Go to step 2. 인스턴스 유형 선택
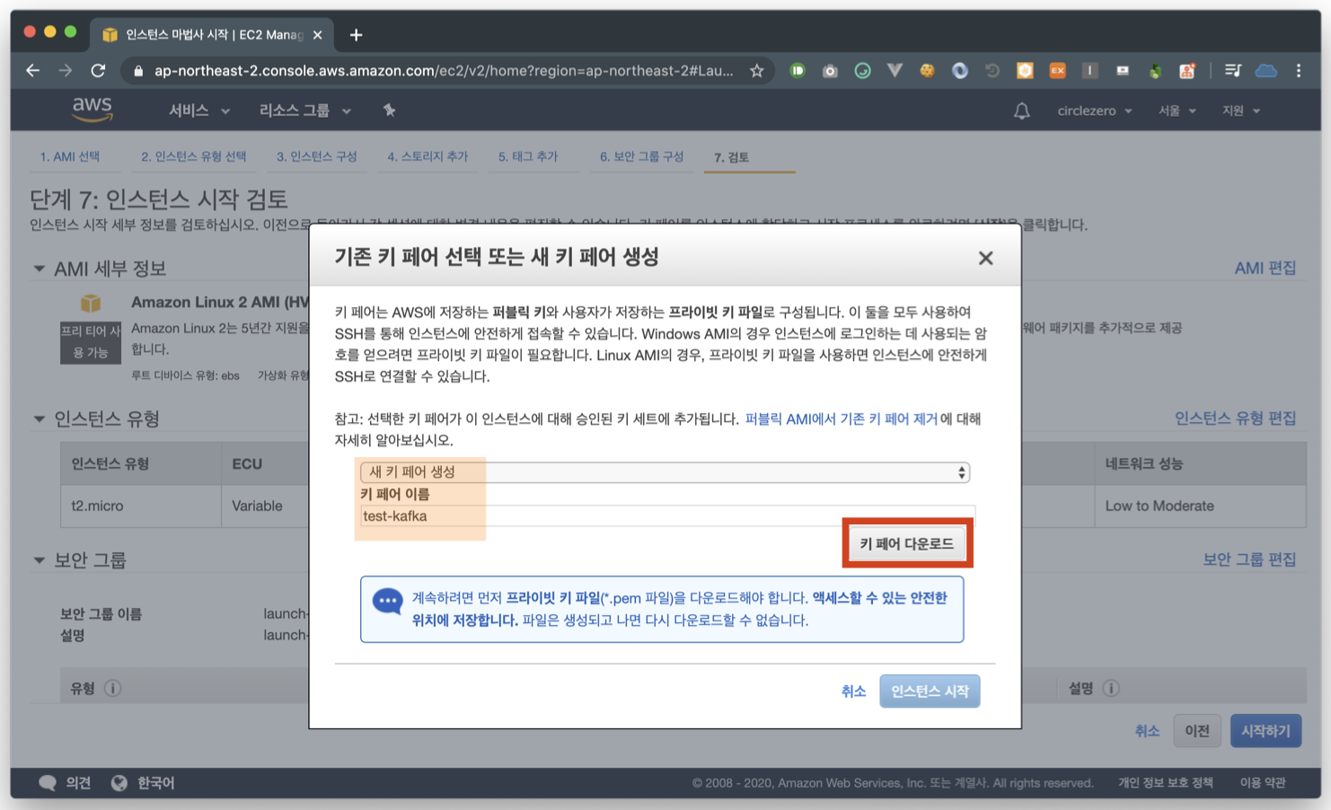 pyautogui.click(x=193, y=156)
